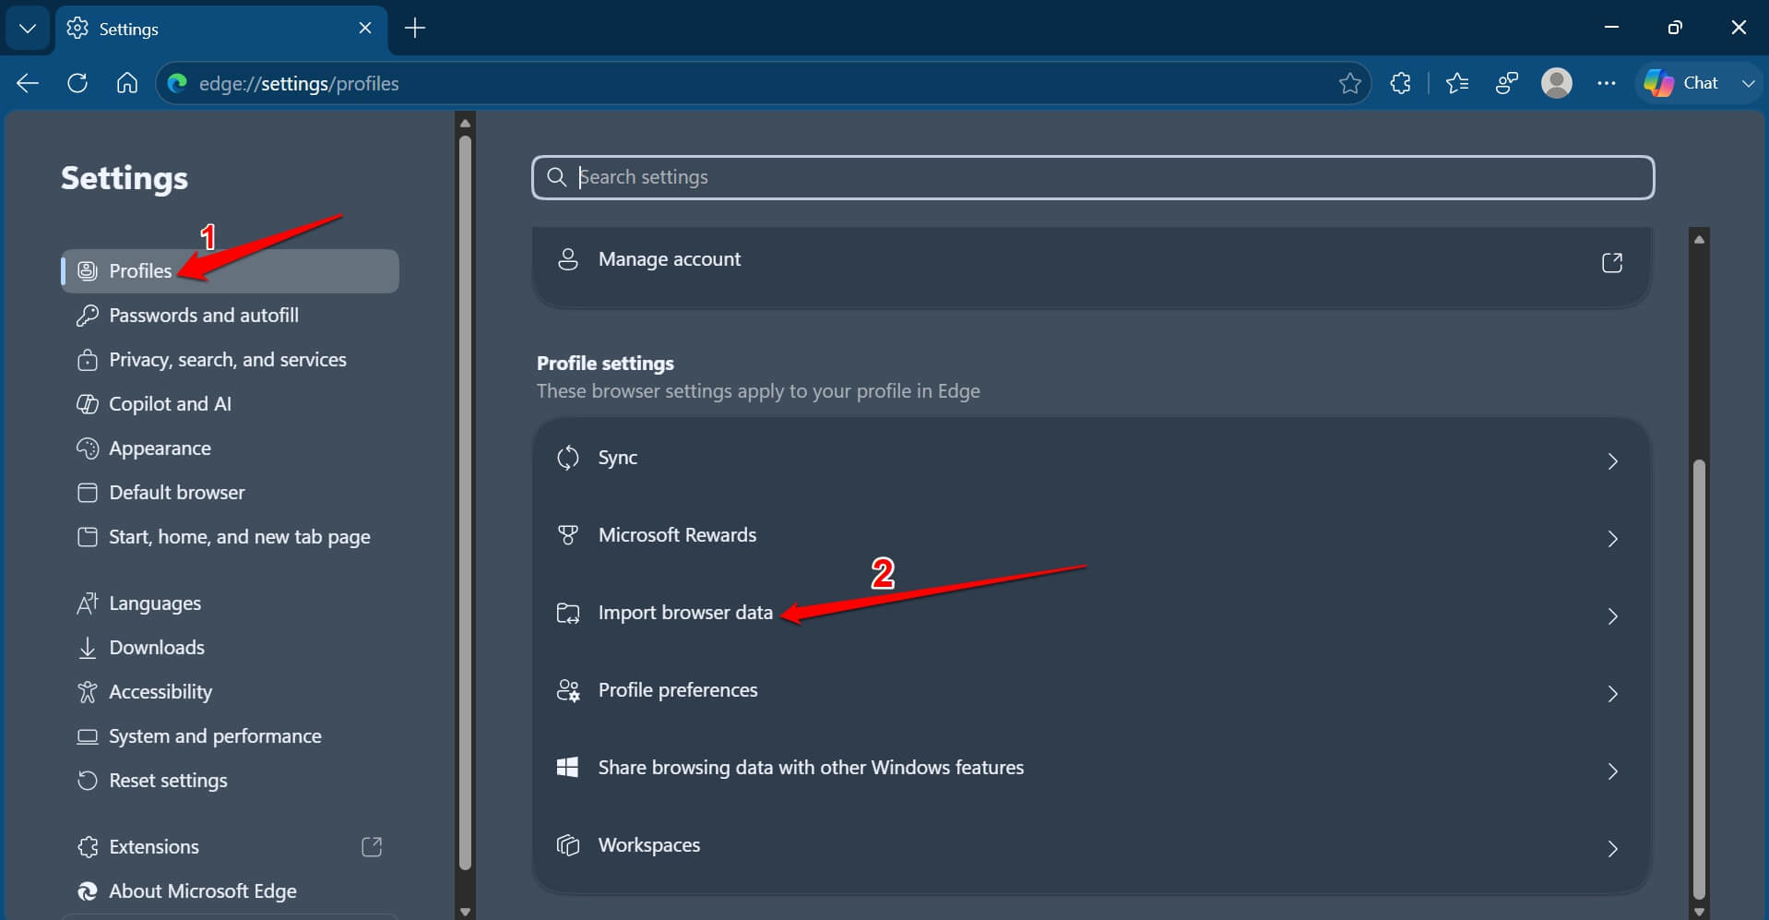1769x920 pixels.
Task: Click the Edge logo in the address bar
Action: click(x=177, y=83)
